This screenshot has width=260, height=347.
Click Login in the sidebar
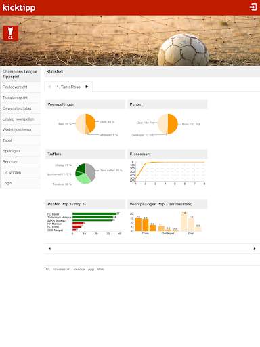pyautogui.click(x=20, y=183)
